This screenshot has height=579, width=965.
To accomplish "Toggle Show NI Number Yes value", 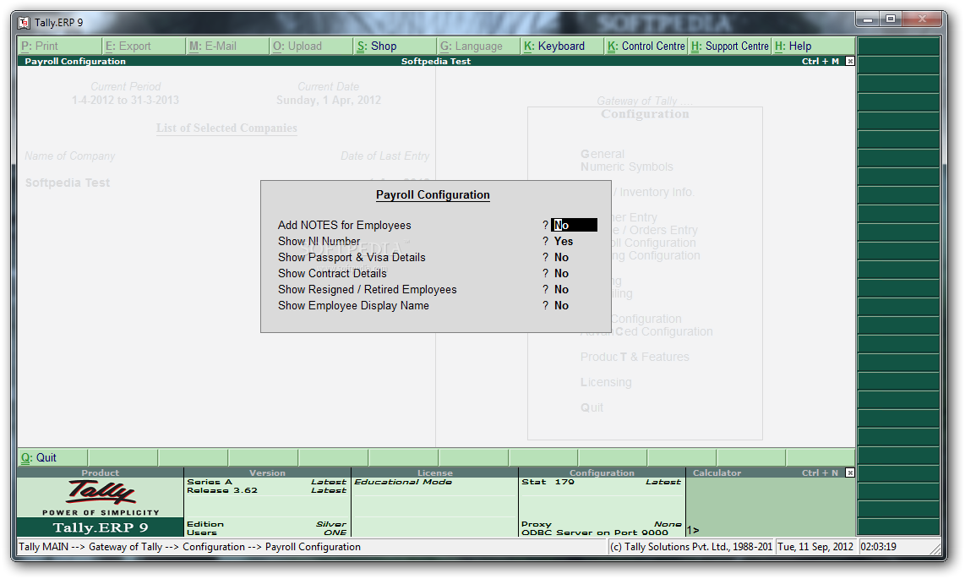I will pyautogui.click(x=563, y=241).
